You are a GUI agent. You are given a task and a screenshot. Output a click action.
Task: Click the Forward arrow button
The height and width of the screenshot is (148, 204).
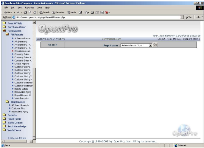coord(18,12)
